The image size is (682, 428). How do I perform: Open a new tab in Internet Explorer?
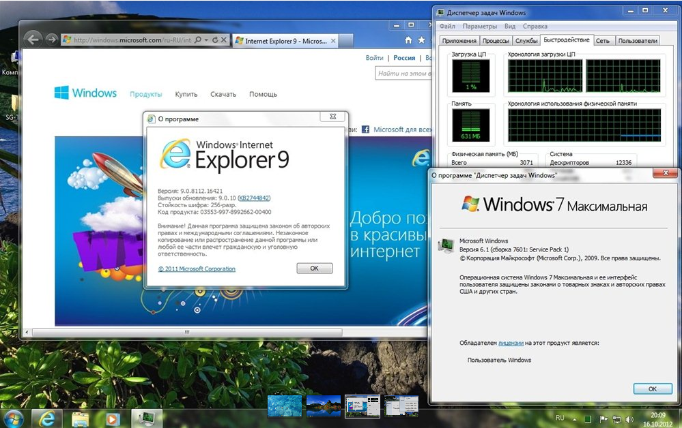(346, 41)
